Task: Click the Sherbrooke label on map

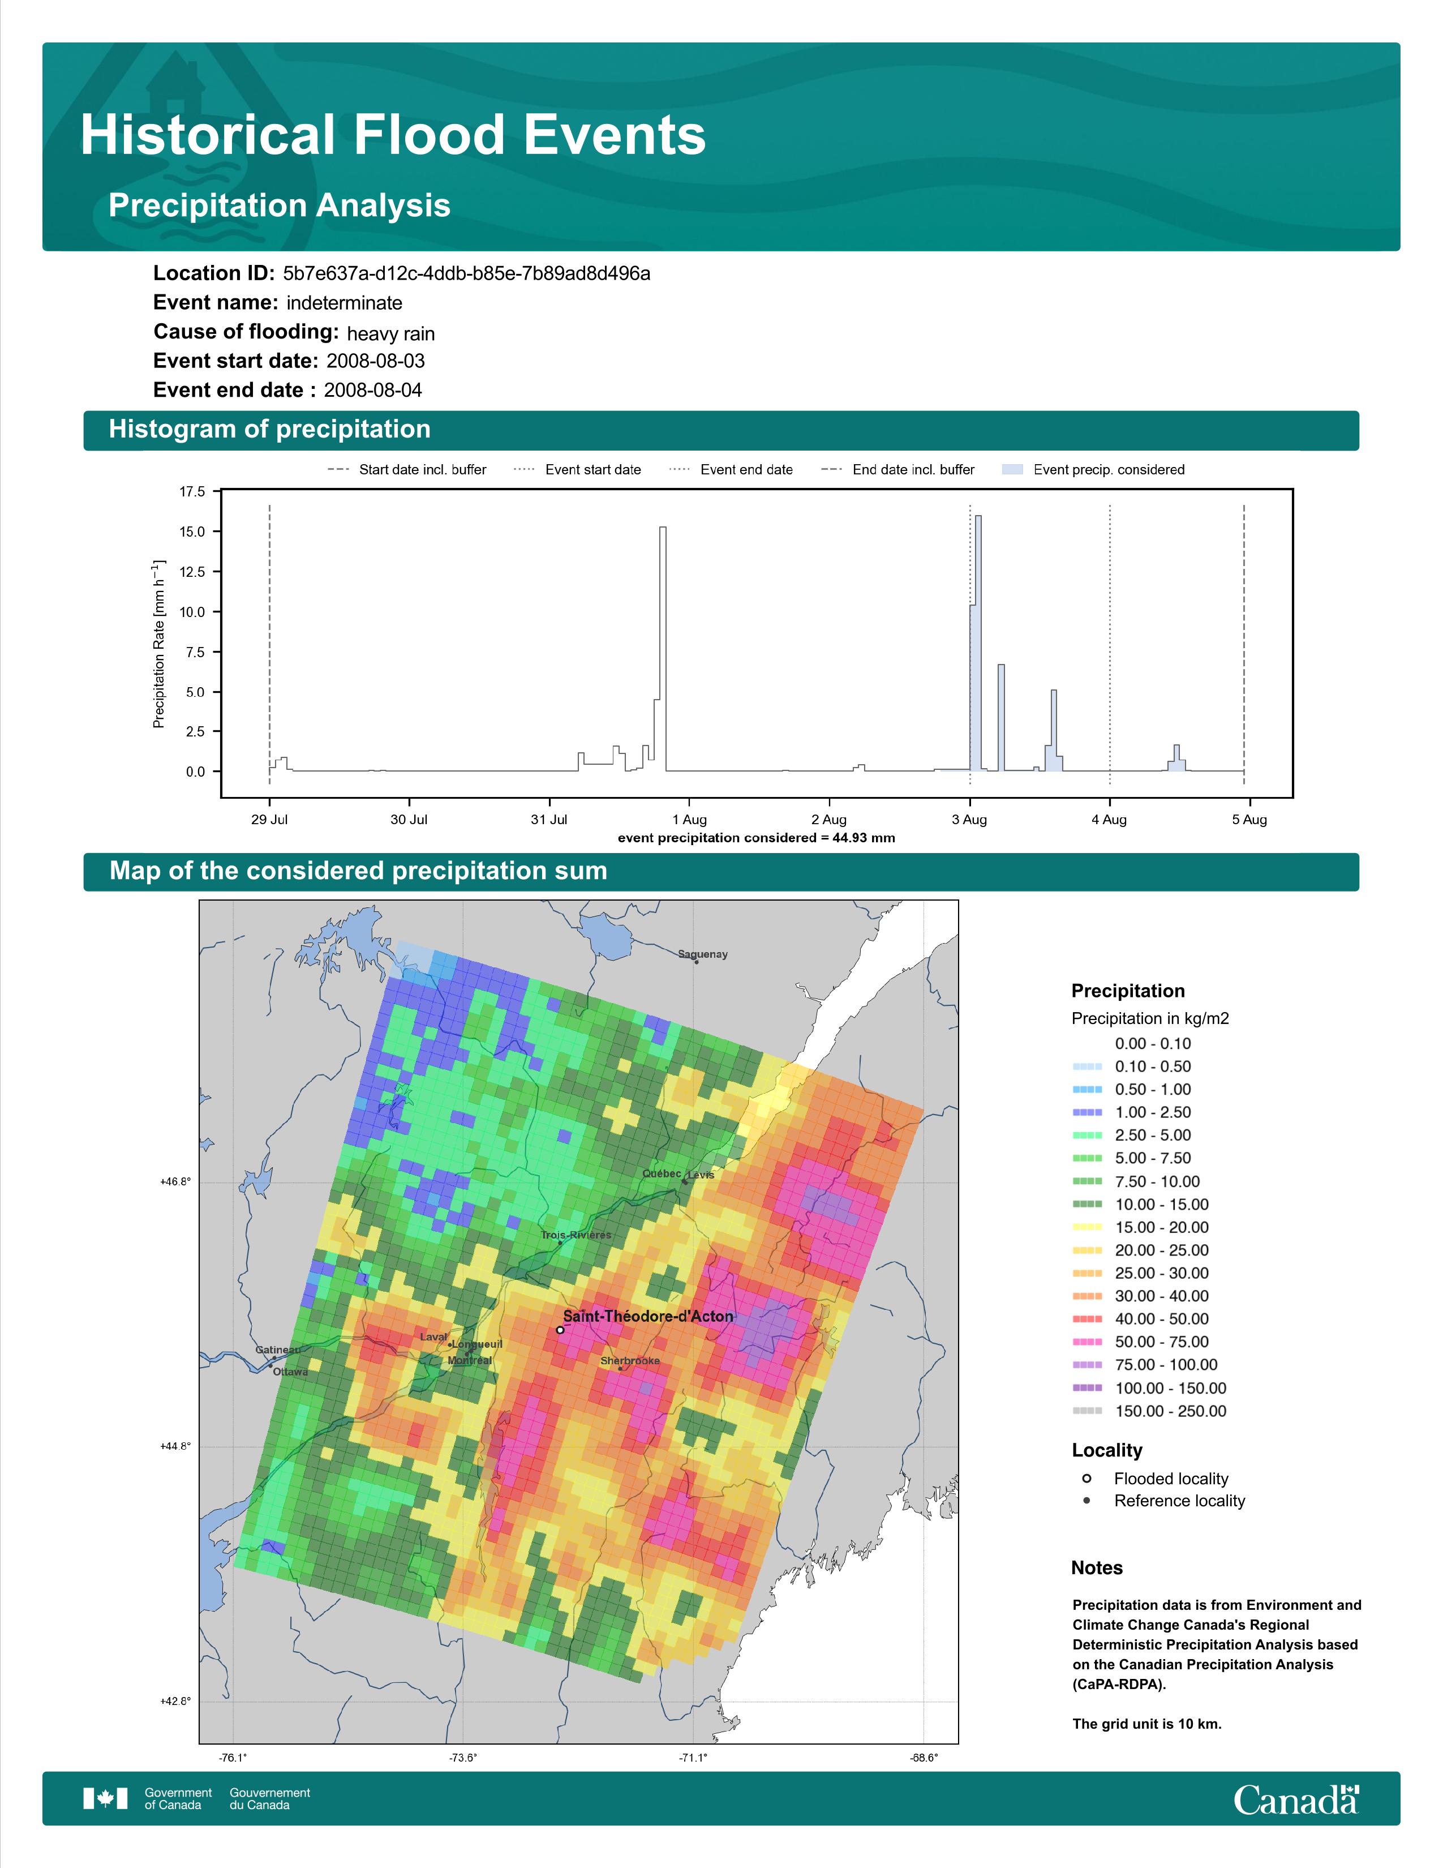Action: [x=630, y=1361]
